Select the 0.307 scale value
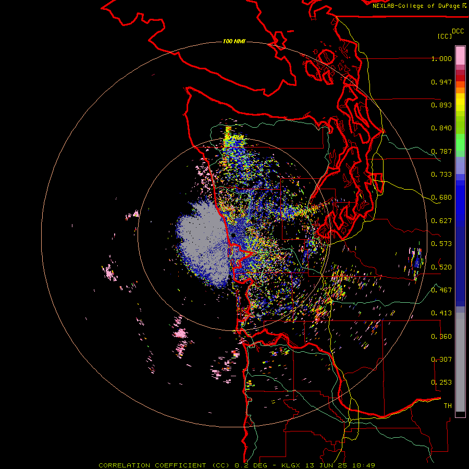469x469 pixels. 441,359
